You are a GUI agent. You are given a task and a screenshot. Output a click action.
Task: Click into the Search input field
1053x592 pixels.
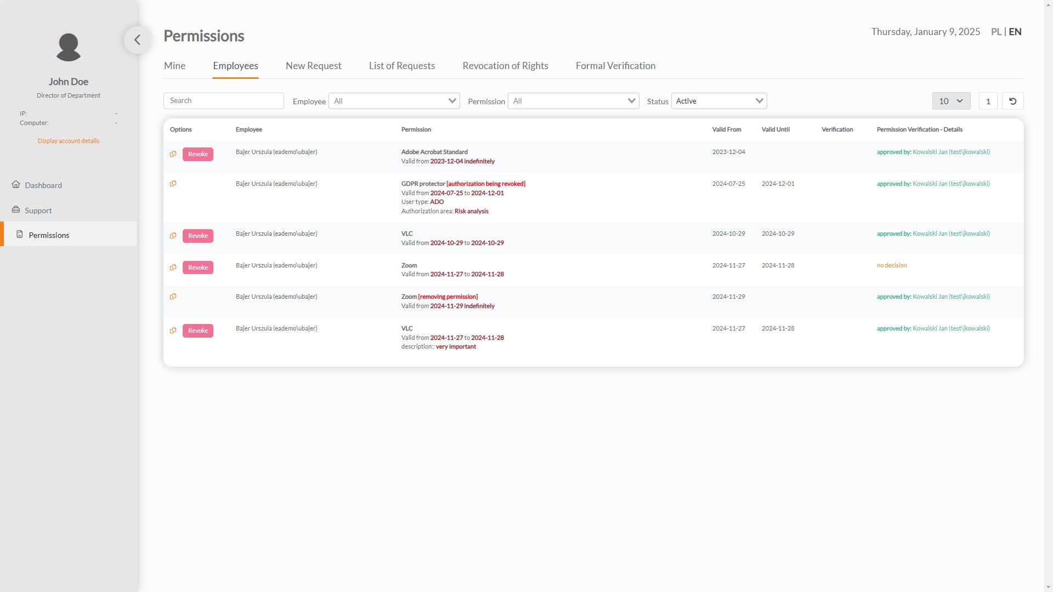[223, 101]
